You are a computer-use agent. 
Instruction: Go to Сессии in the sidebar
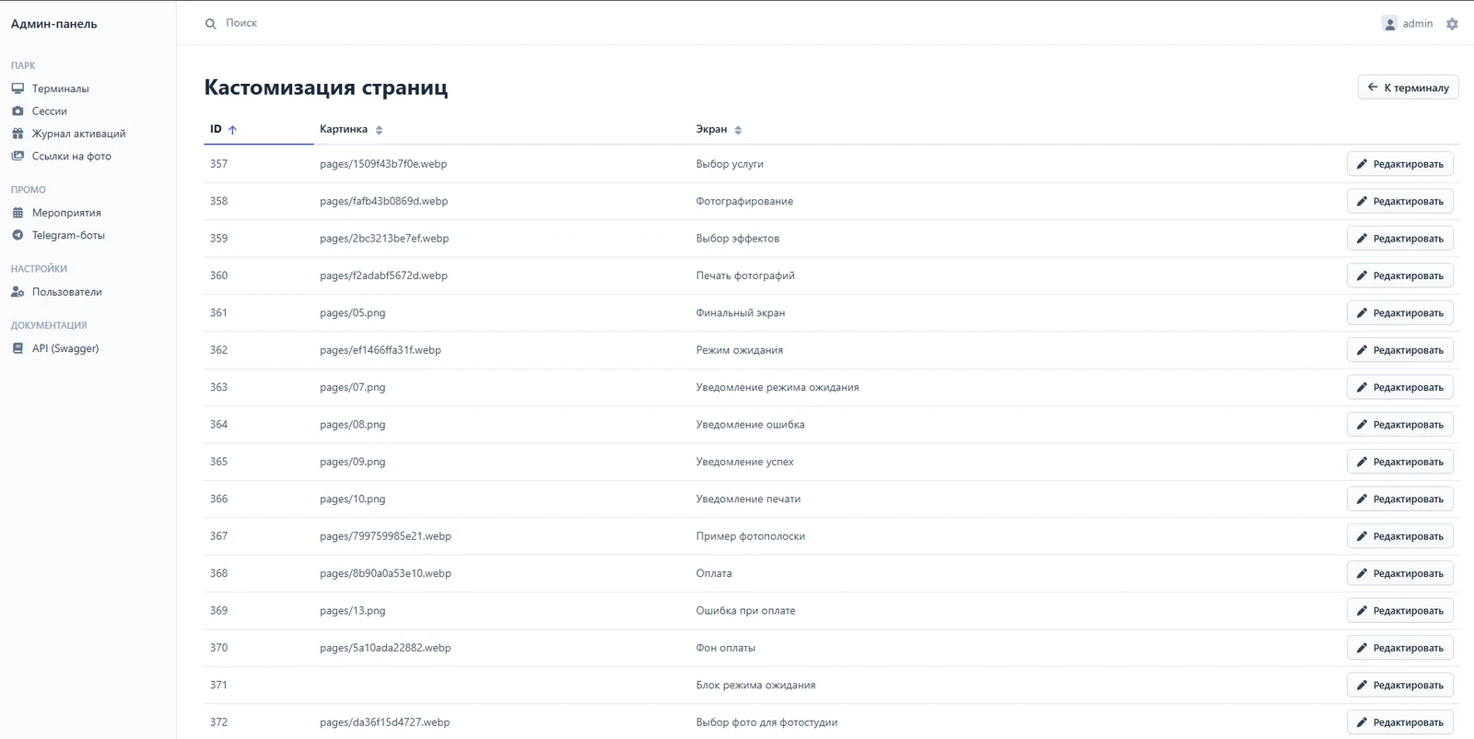click(x=50, y=111)
